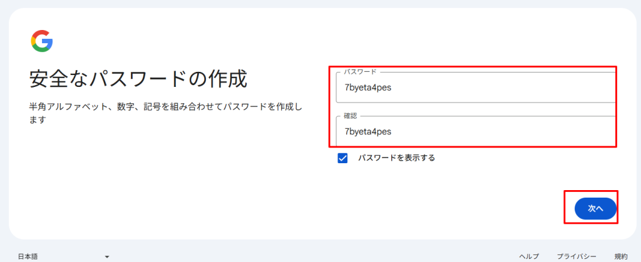The width and height of the screenshot is (641, 262).
Task: Click the 7byeta4pes text in パスワード field
Action: click(367, 88)
